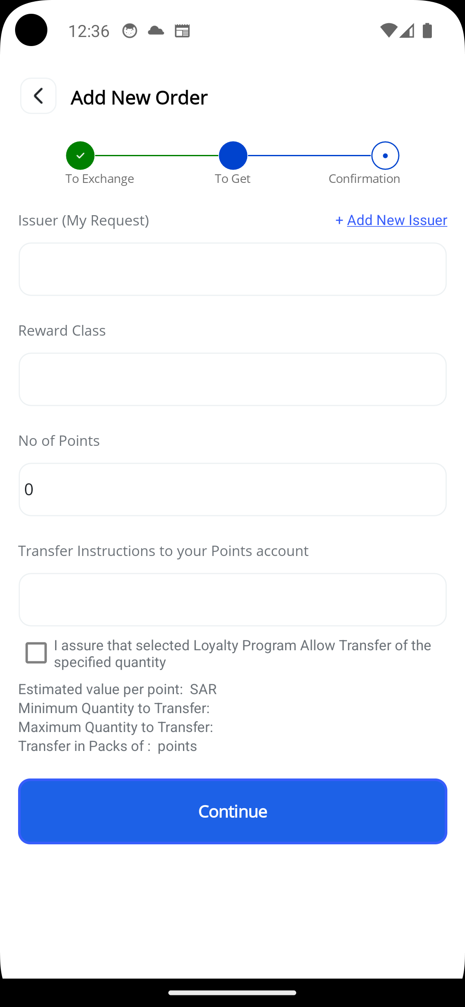Viewport: 465px width, 1007px height.
Task: Tap the face notification icon in status bar
Action: click(x=130, y=31)
